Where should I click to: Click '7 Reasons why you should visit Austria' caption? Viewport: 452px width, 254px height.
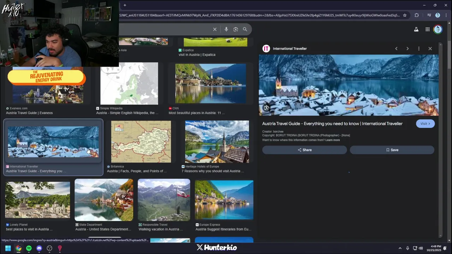click(213, 171)
